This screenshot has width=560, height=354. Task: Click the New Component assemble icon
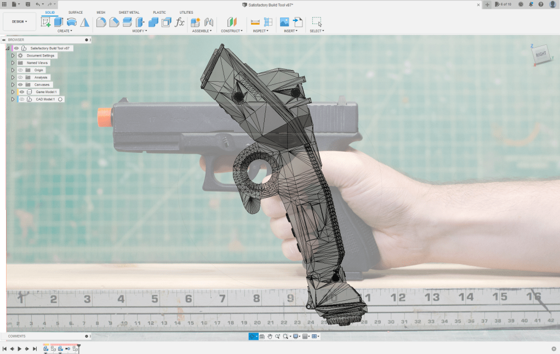click(195, 22)
